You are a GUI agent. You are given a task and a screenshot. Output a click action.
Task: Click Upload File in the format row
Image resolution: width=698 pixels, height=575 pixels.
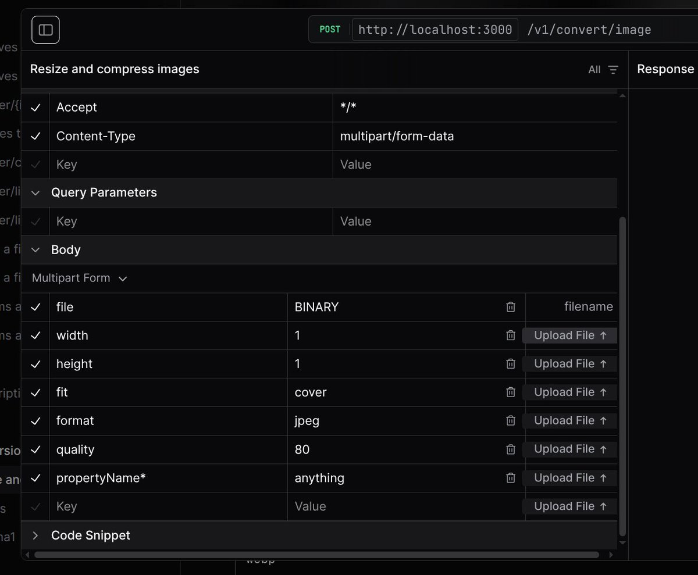click(570, 421)
